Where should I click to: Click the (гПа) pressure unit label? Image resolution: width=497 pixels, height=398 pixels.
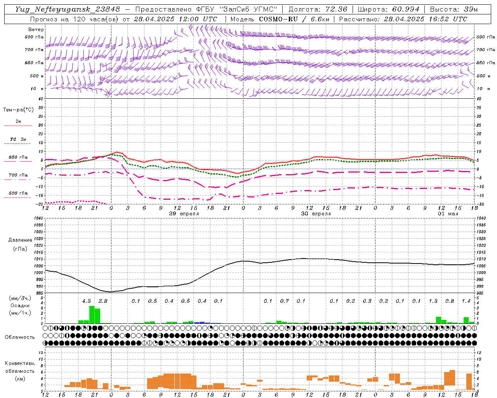coord(20,249)
